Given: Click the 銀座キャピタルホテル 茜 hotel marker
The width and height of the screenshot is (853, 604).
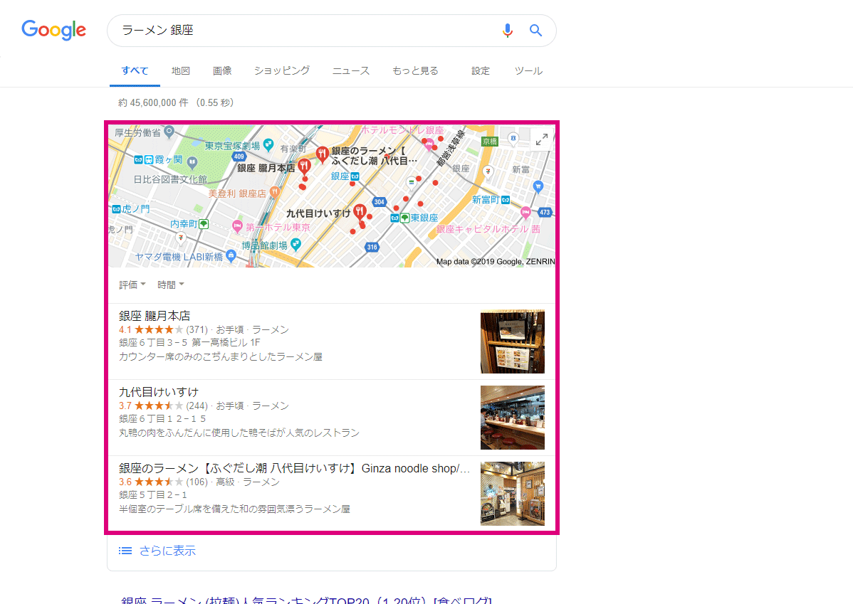Looking at the screenshot, I should pyautogui.click(x=525, y=212).
